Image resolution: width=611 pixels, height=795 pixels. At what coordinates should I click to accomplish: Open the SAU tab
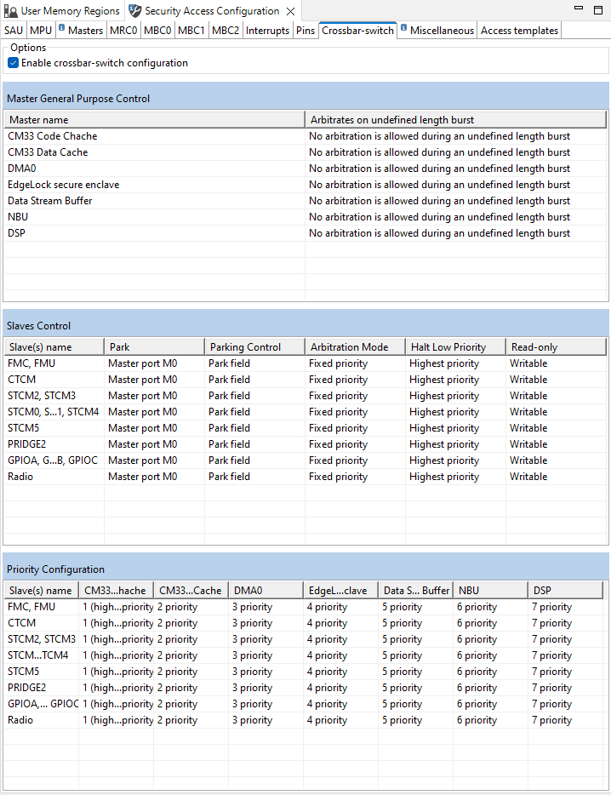14,31
